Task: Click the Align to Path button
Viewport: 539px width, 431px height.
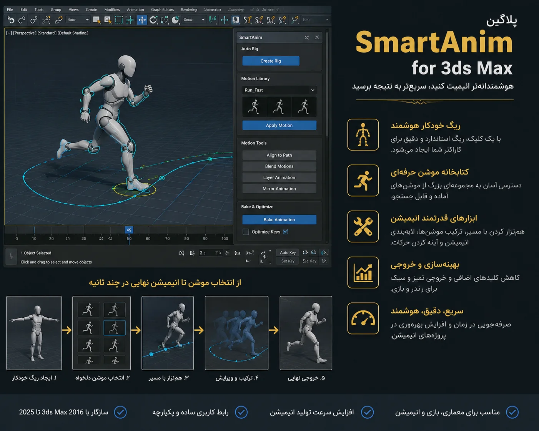Action: click(x=279, y=155)
